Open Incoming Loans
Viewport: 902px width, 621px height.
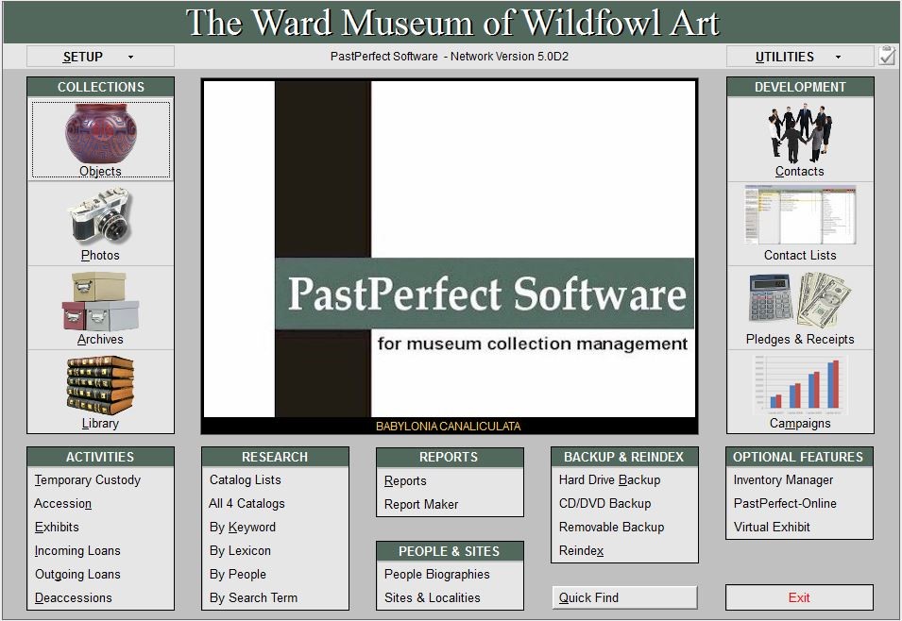point(77,550)
